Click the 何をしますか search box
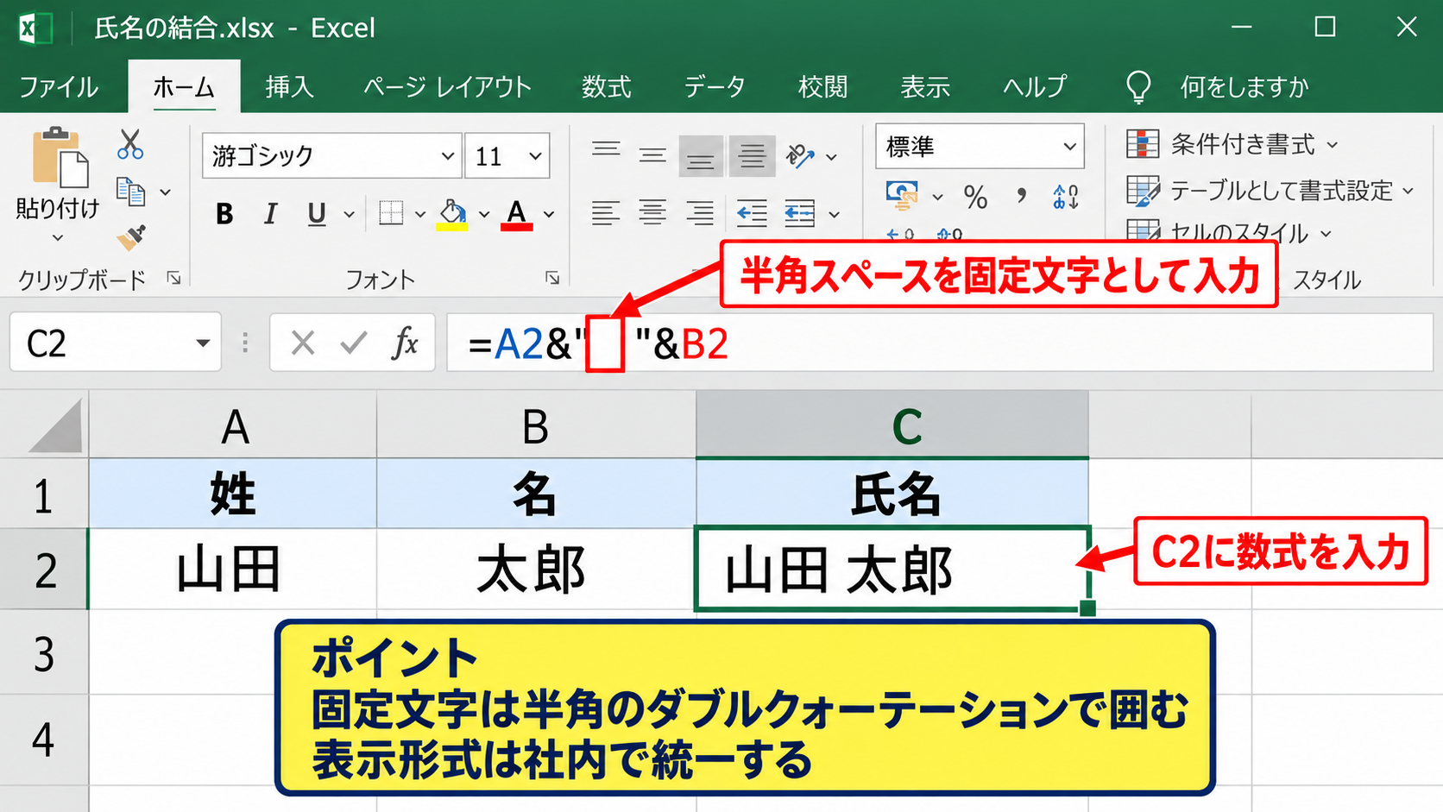The image size is (1443, 812). pyautogui.click(x=1245, y=87)
